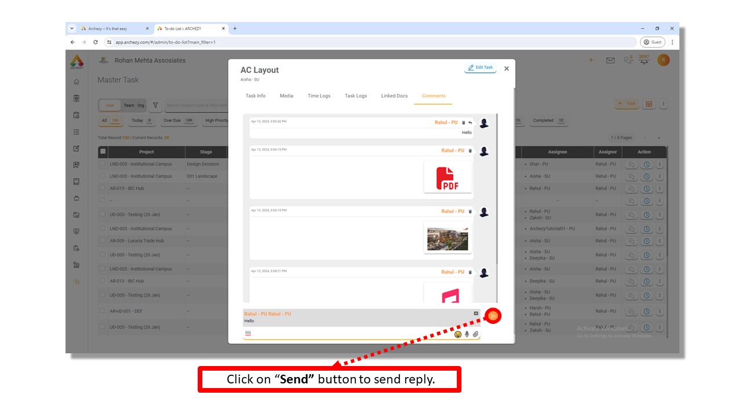Click the edit note icon in sidebar

click(77, 149)
